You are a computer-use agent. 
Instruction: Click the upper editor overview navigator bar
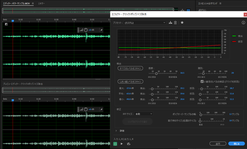(88, 11)
